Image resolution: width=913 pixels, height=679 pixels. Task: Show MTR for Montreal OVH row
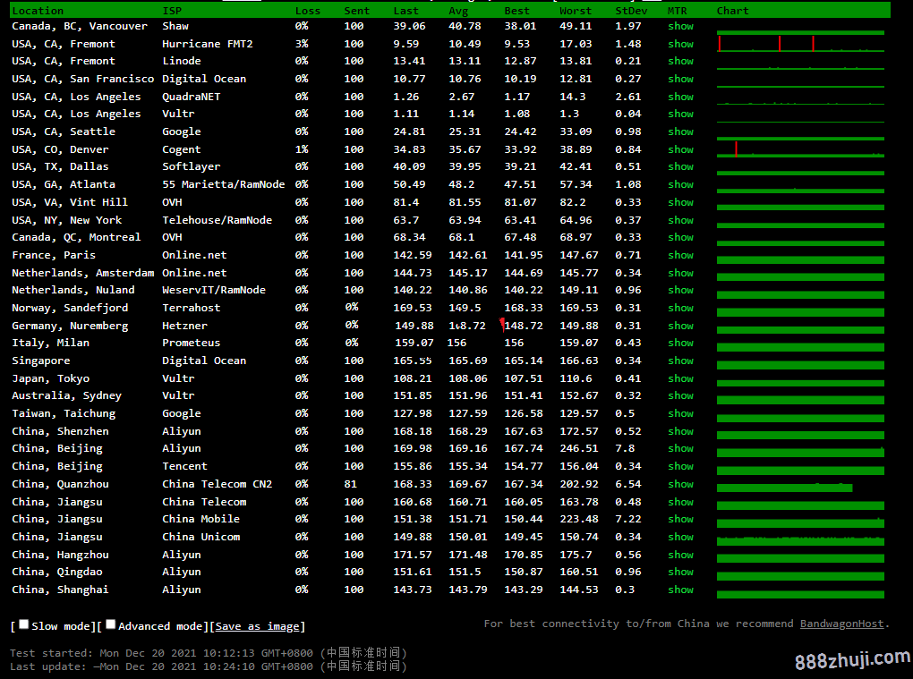680,237
